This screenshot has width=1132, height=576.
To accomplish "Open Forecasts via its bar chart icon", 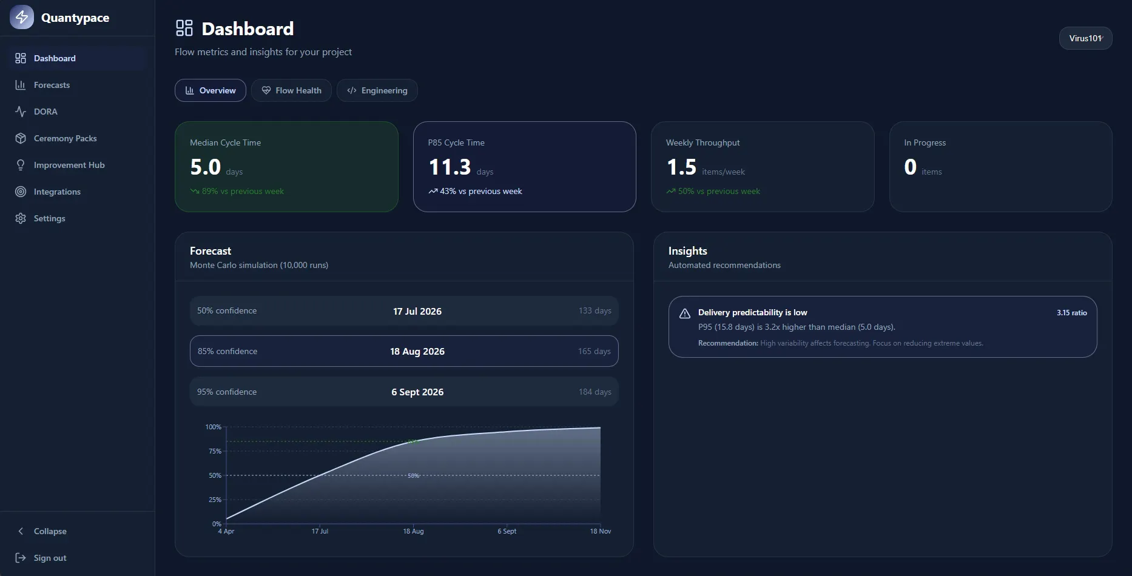I will pyautogui.click(x=21, y=85).
